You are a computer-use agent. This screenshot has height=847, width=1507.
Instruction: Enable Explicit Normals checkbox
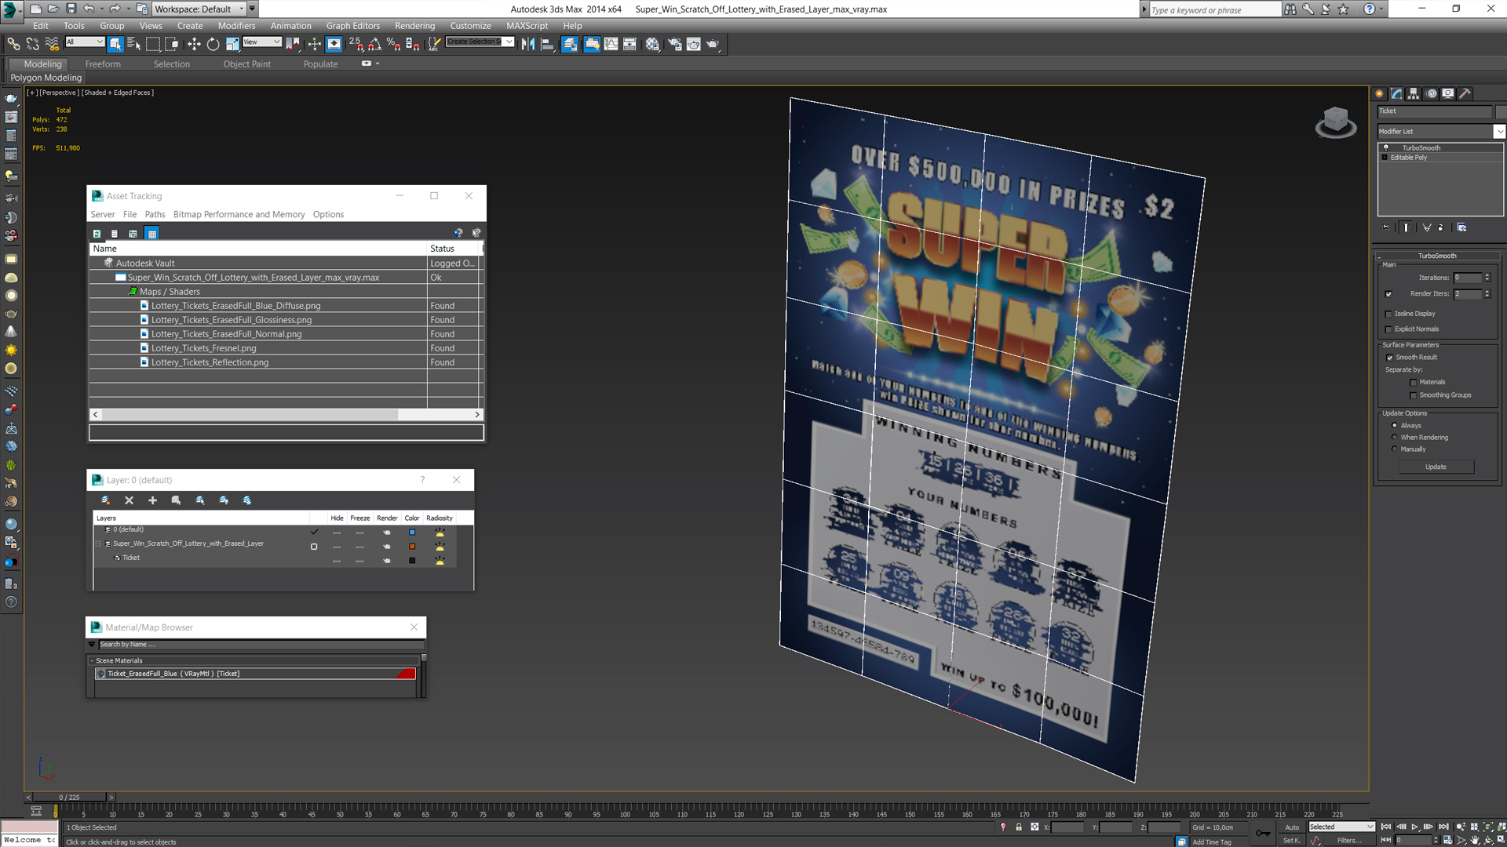click(1389, 329)
